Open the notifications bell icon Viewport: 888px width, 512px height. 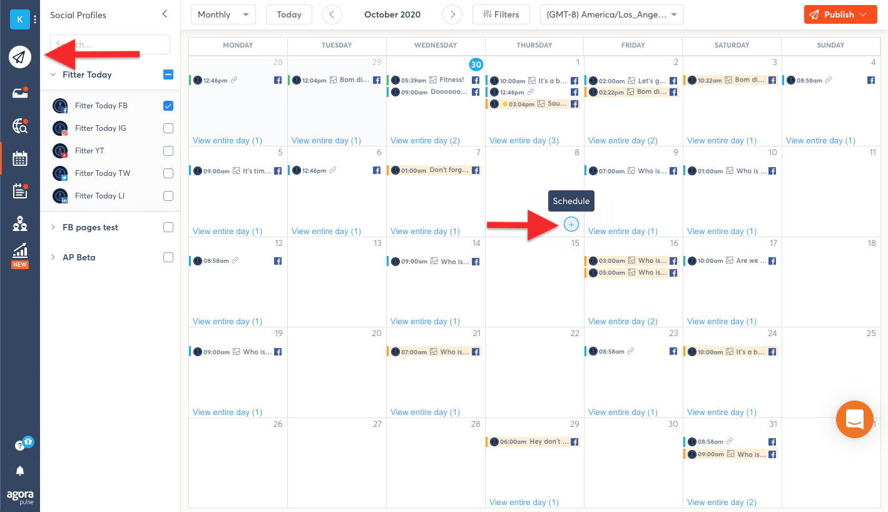pos(20,471)
